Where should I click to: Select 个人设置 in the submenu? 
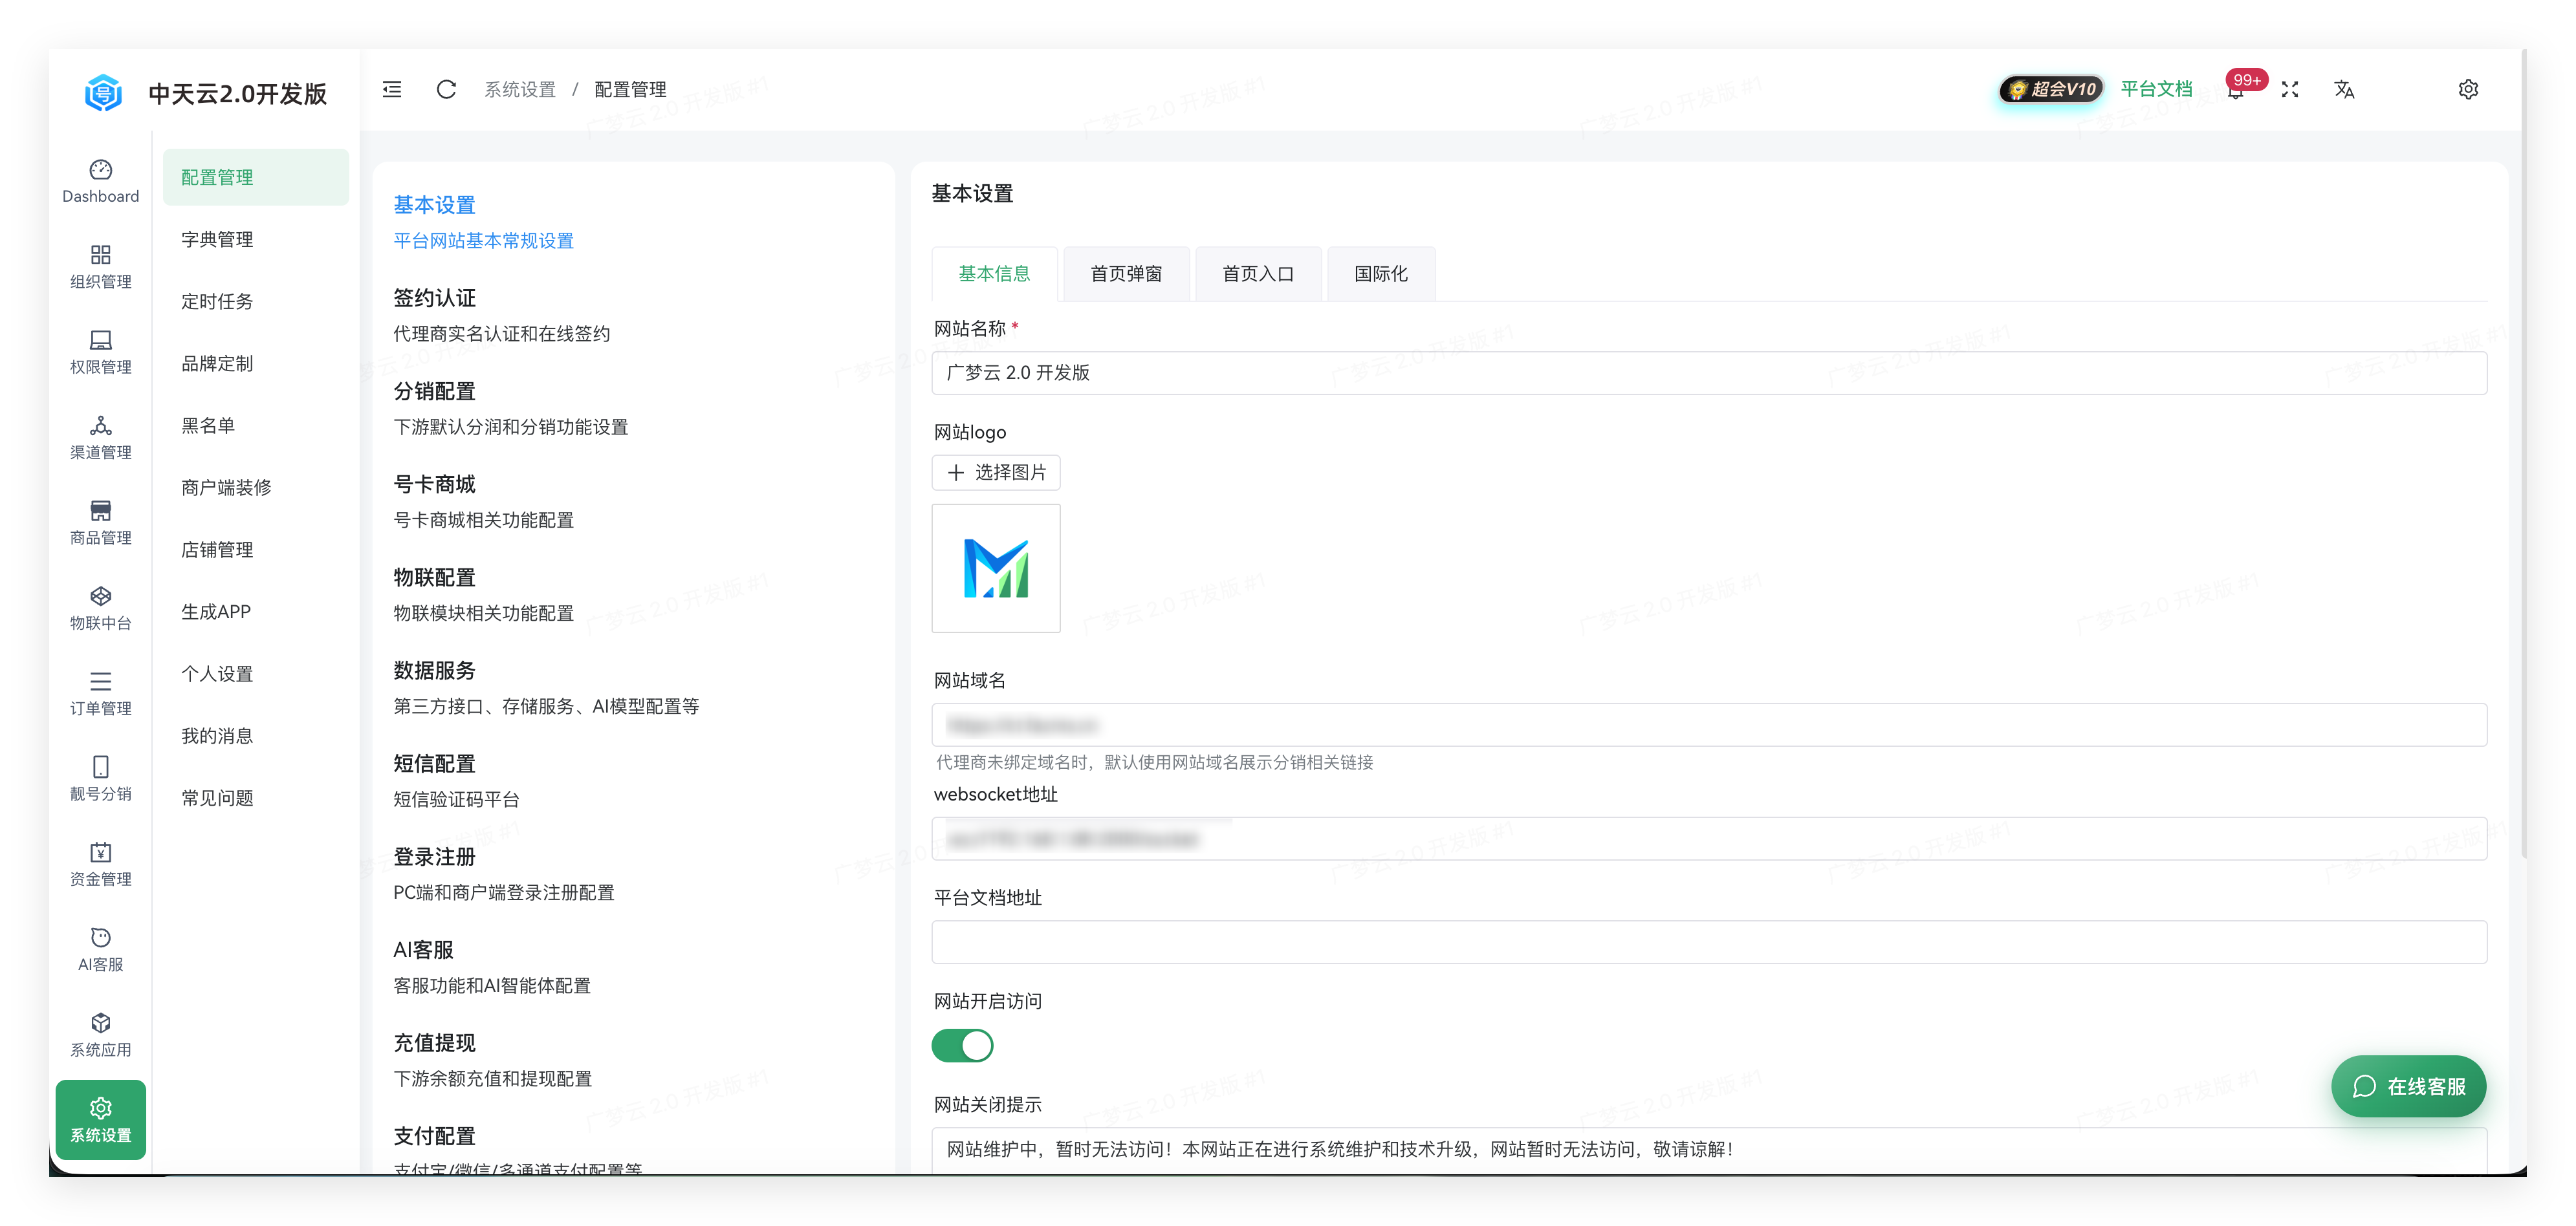256,673
